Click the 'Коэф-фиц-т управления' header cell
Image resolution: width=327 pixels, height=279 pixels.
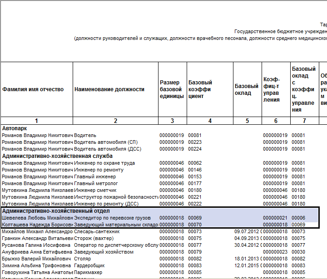point(276,89)
